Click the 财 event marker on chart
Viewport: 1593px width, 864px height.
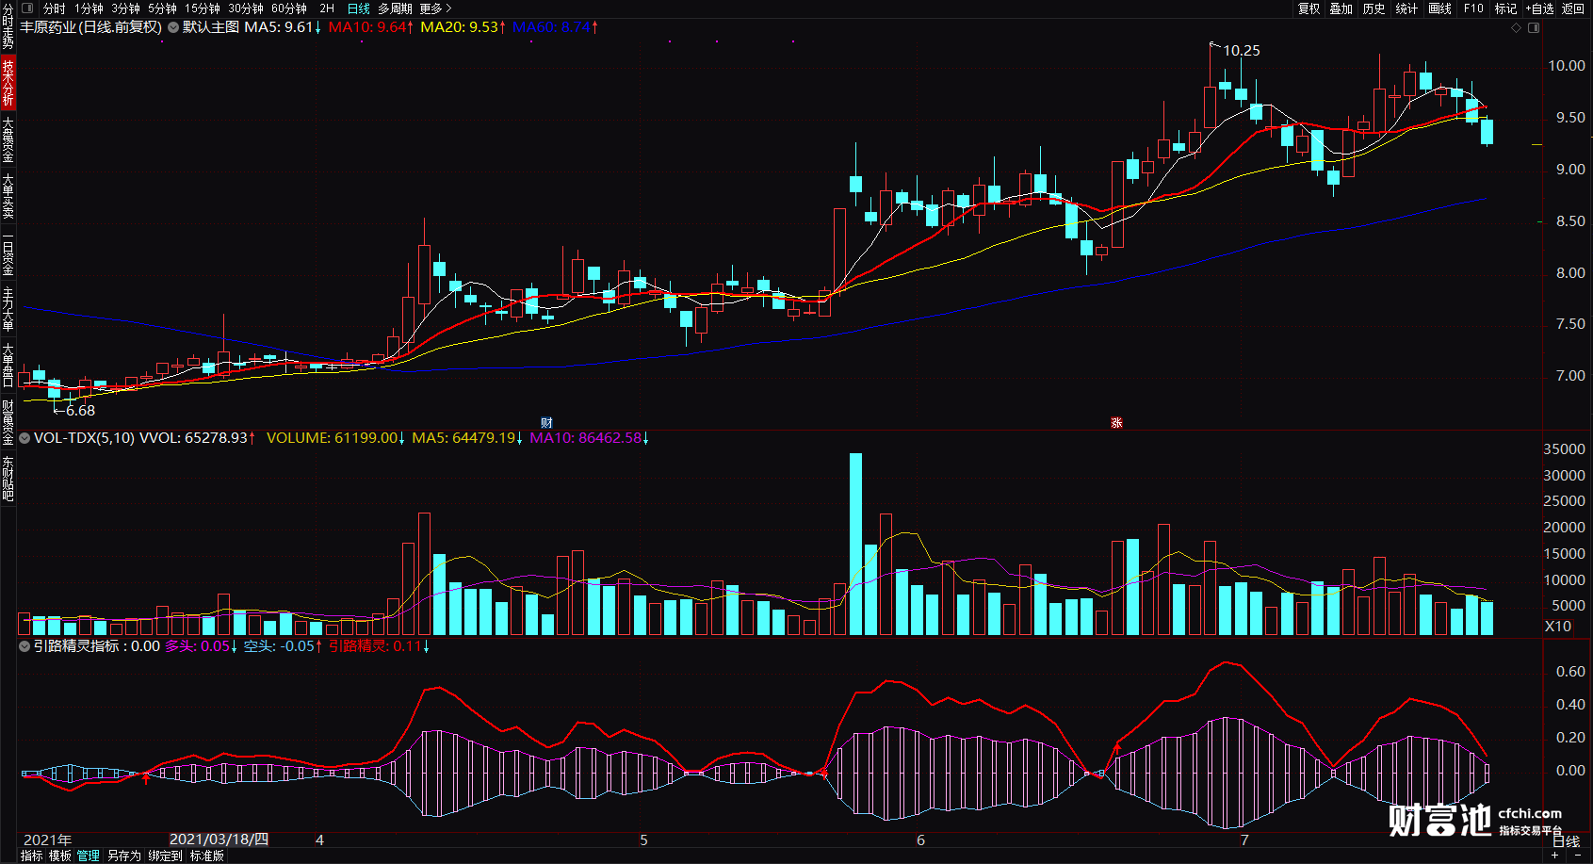546,423
